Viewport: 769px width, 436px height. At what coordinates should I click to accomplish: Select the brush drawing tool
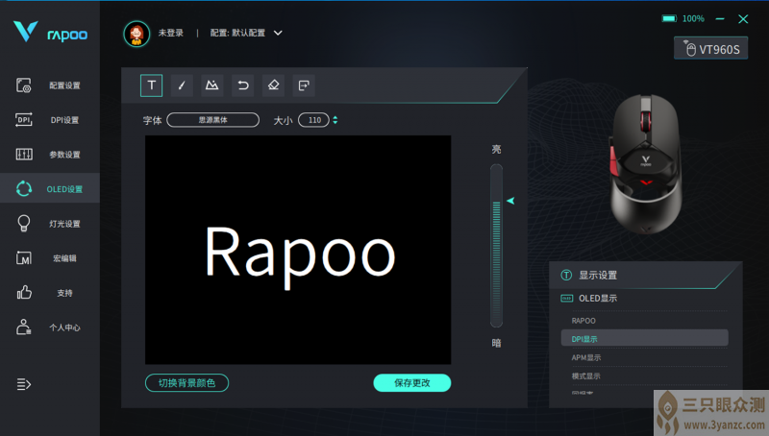(182, 85)
